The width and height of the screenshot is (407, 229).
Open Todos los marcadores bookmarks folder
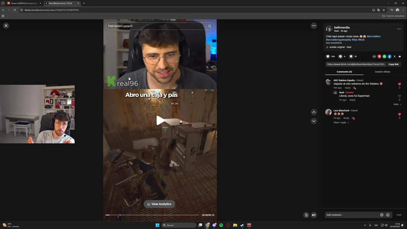pos(393,16)
